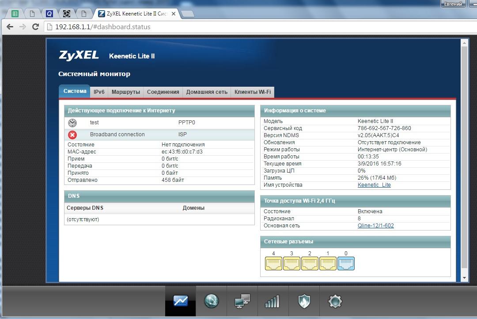
Task: Switch to the blank page tab before ZyXEL tab
Action: pos(83,14)
